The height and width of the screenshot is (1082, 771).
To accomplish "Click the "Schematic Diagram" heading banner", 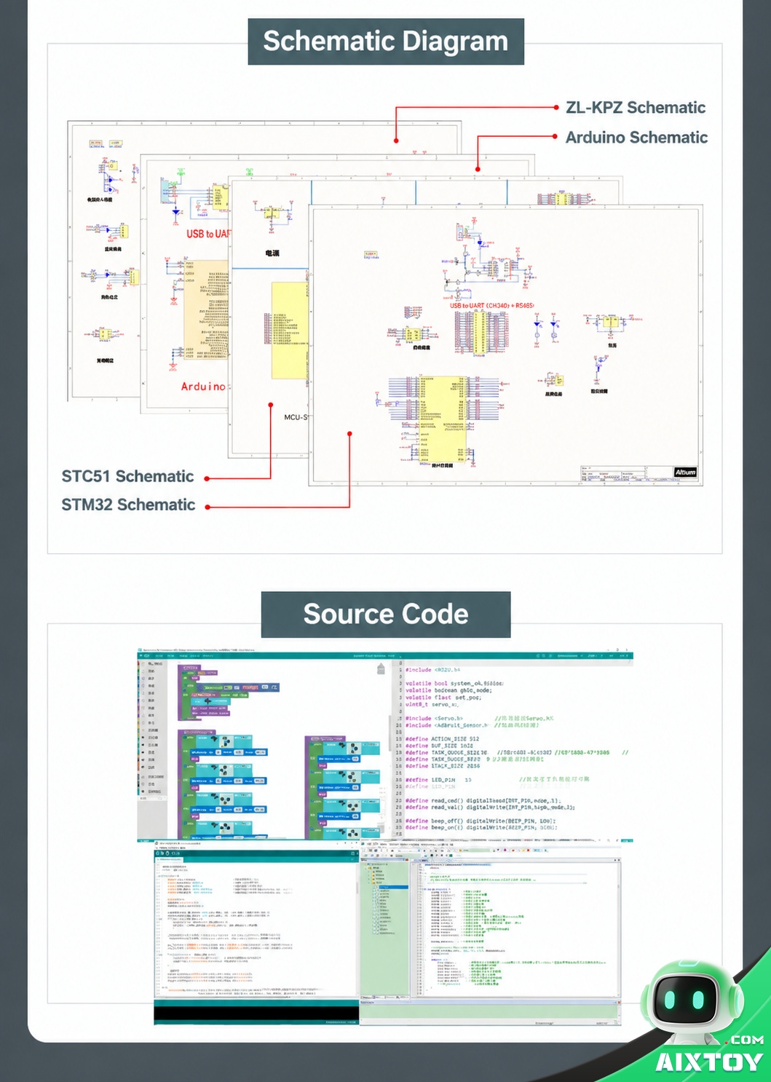I will click(x=386, y=42).
